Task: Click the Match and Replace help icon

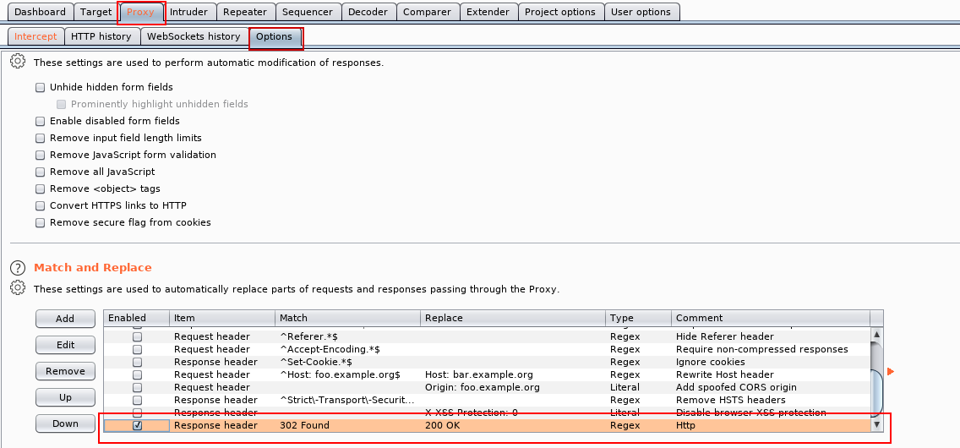Action: (17, 267)
